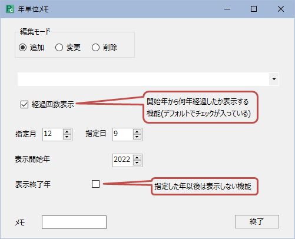Select the 追加 radio button
This screenshot has height=239, width=295.
pyautogui.click(x=23, y=48)
